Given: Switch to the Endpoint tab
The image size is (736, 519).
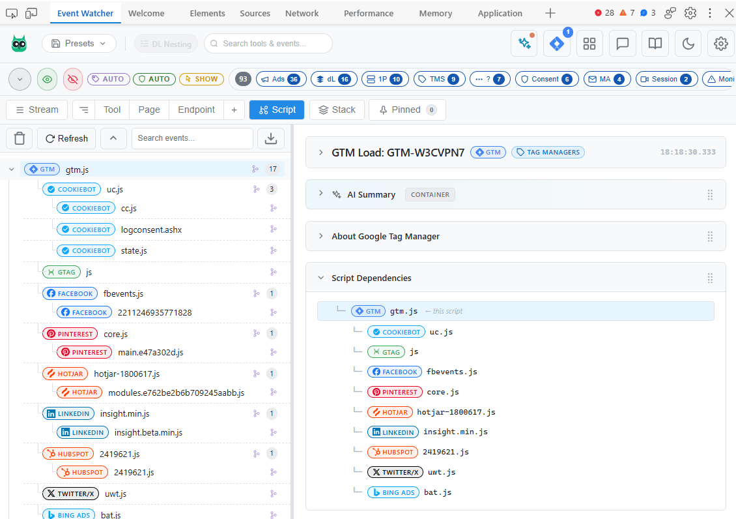Looking at the screenshot, I should point(196,110).
